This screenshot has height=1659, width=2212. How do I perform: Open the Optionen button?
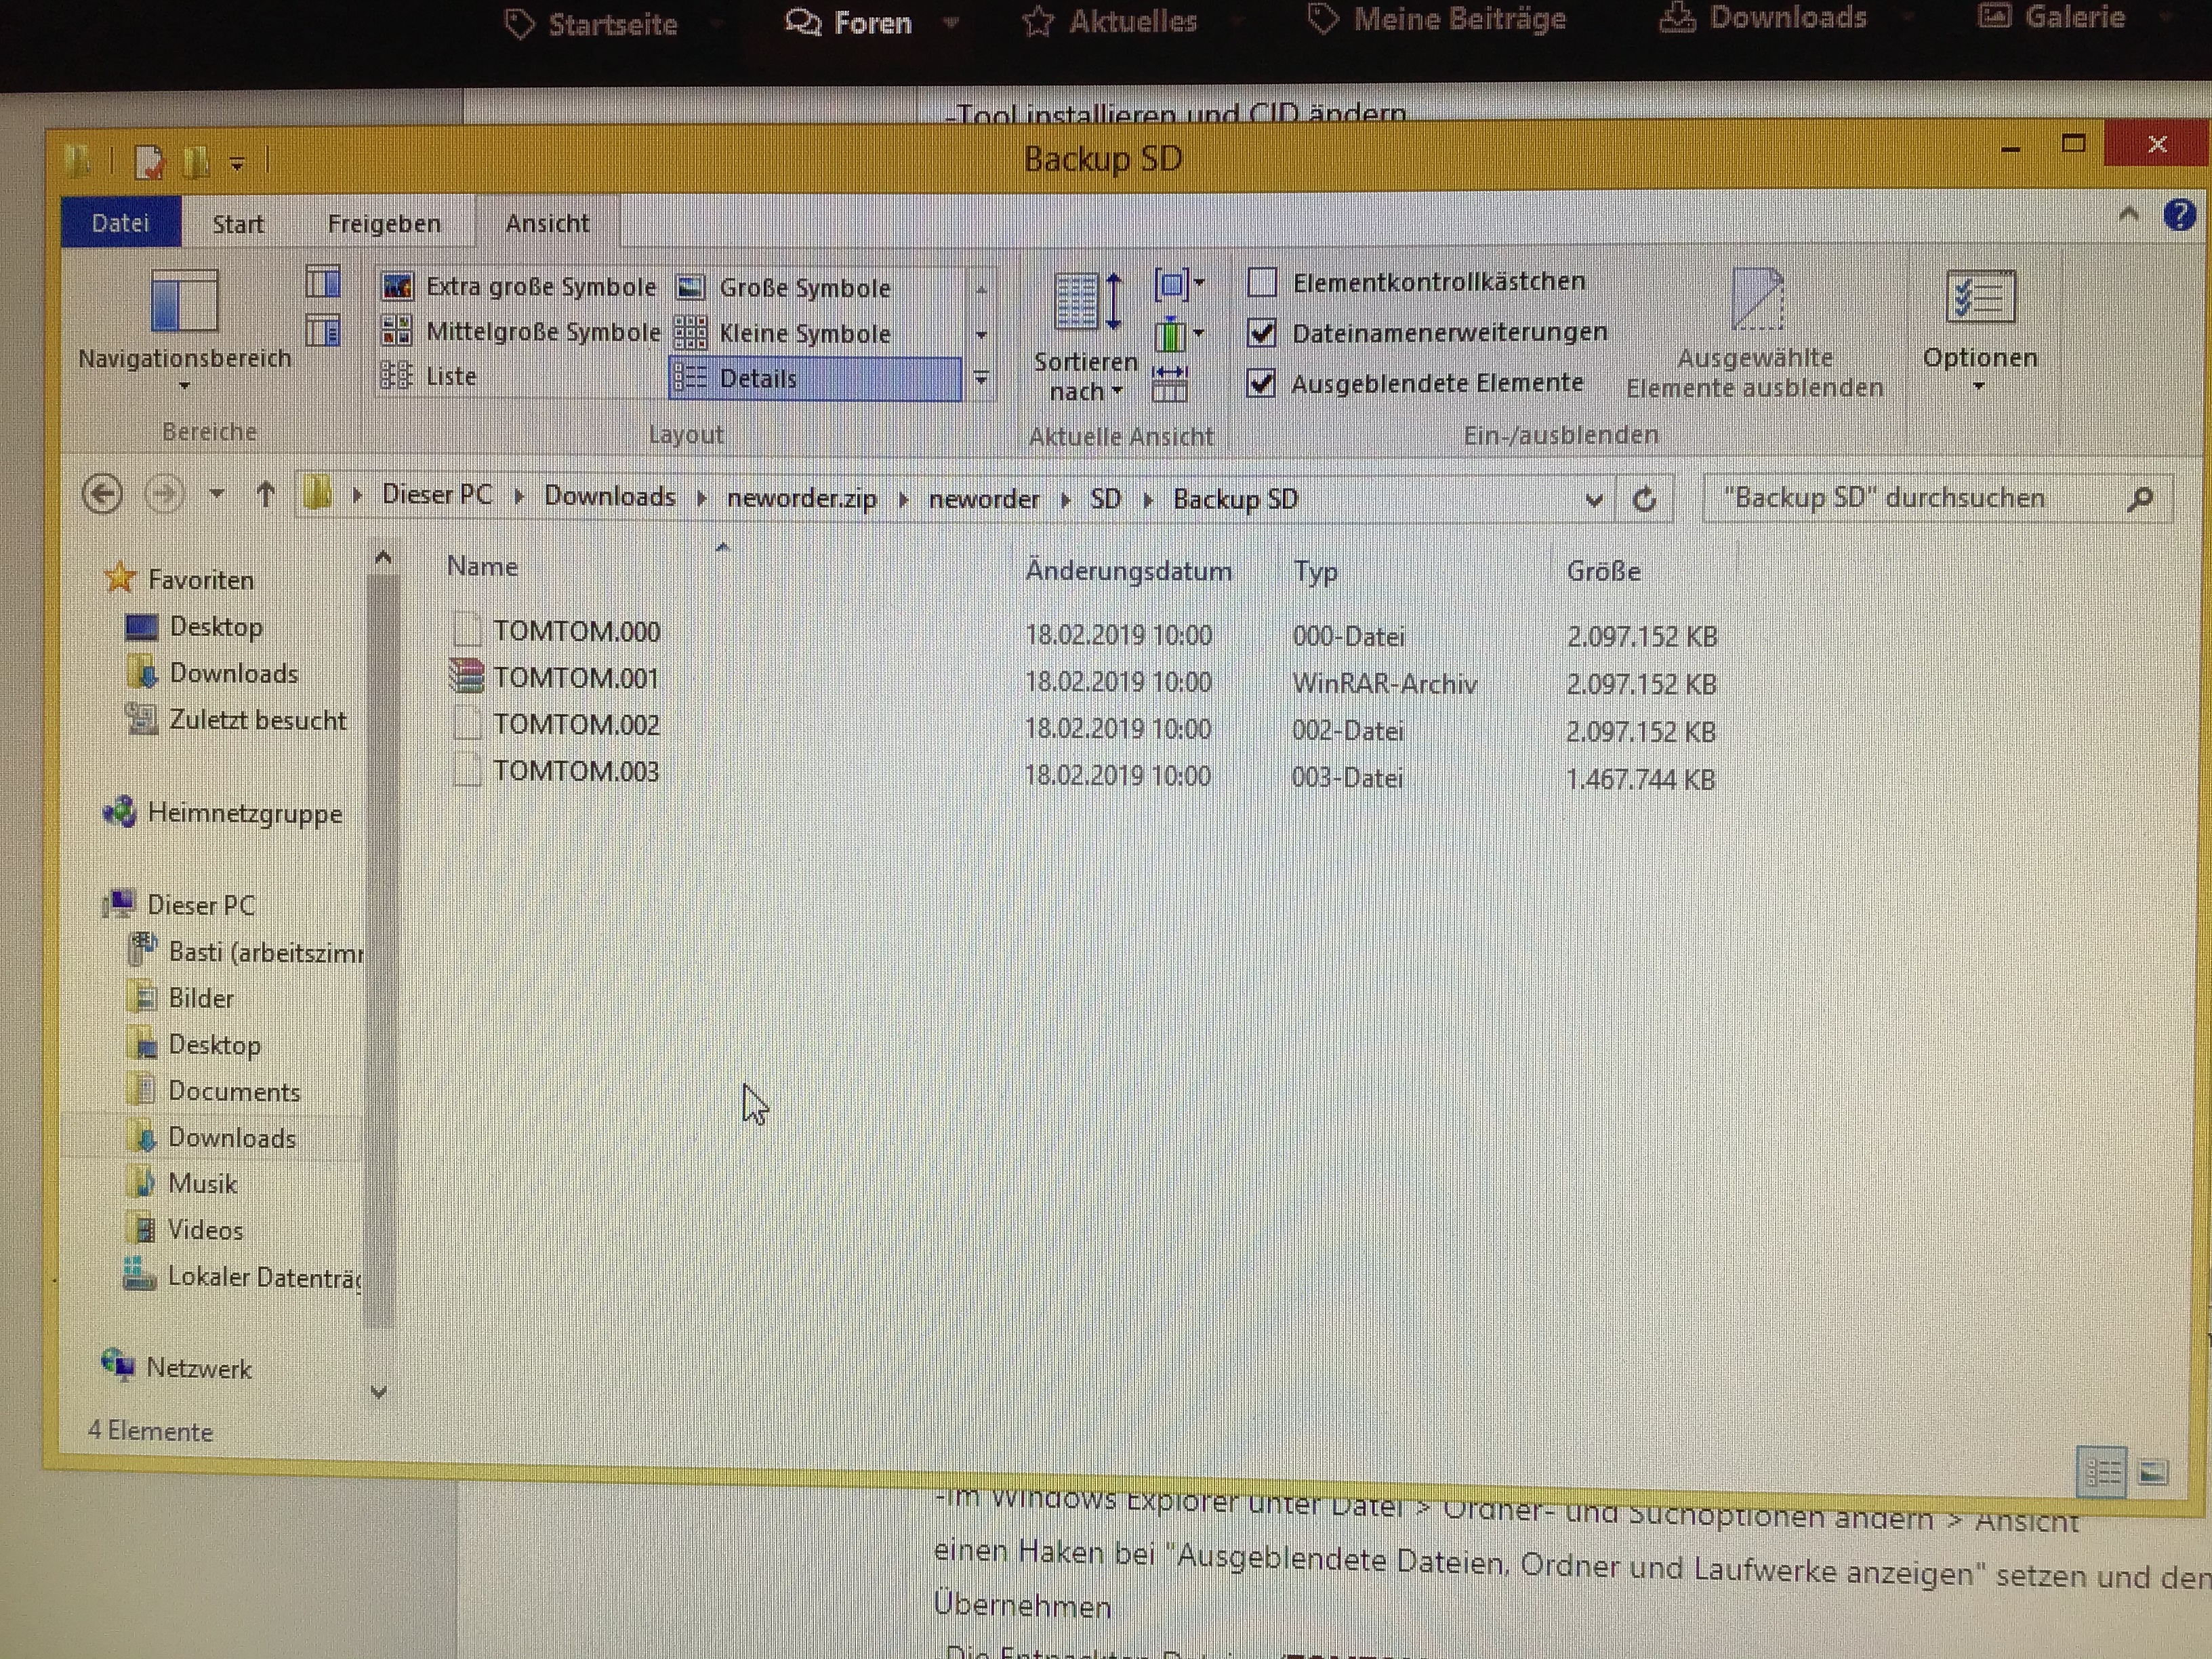coord(1980,330)
